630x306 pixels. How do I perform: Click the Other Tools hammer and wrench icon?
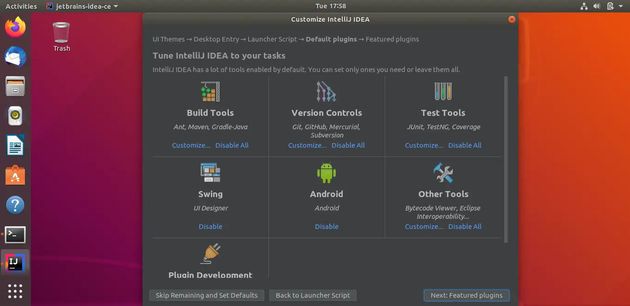(443, 173)
